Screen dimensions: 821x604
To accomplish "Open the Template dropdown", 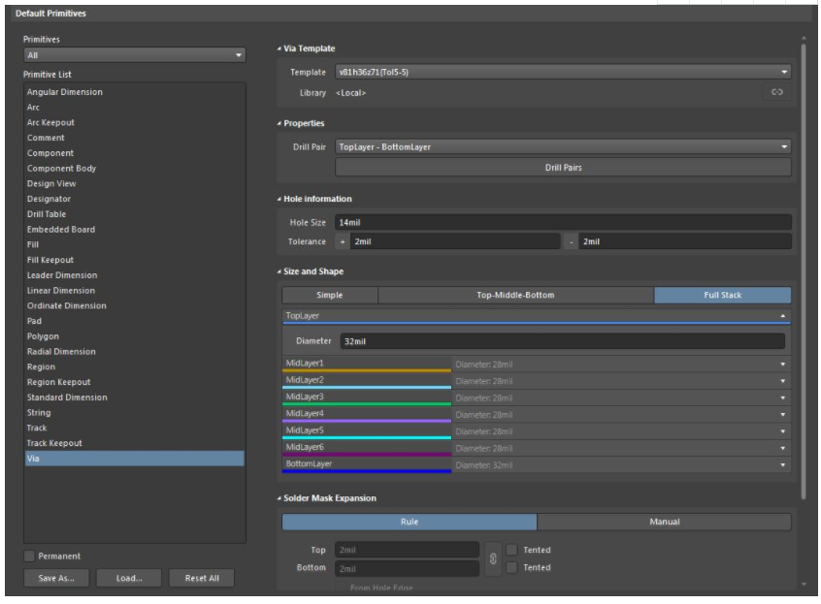I will coord(563,72).
